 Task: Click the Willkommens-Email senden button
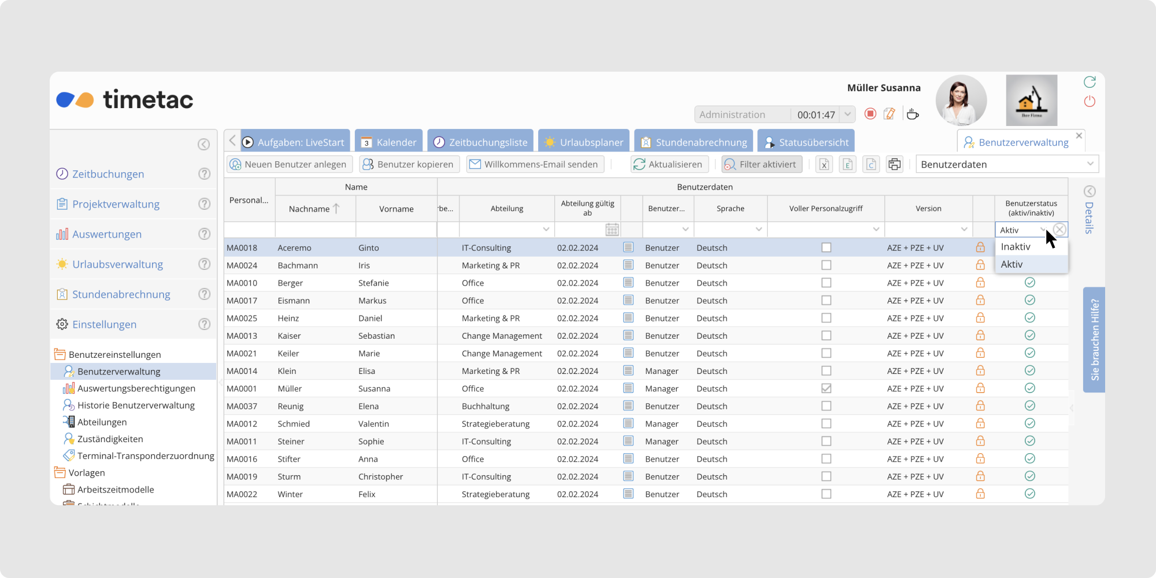(x=535, y=164)
